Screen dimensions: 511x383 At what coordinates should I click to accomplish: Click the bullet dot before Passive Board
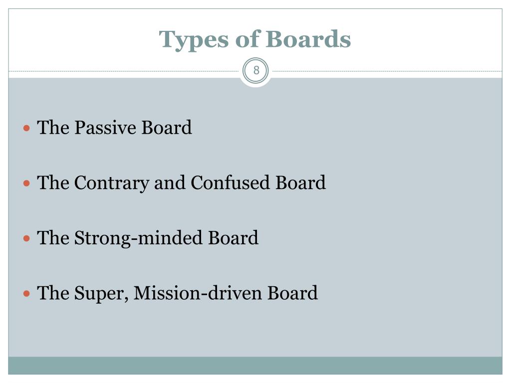click(27, 128)
